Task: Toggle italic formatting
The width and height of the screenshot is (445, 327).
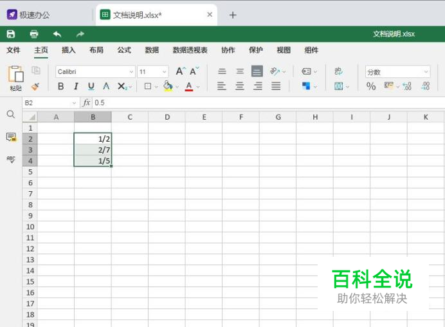Action: click(76, 86)
